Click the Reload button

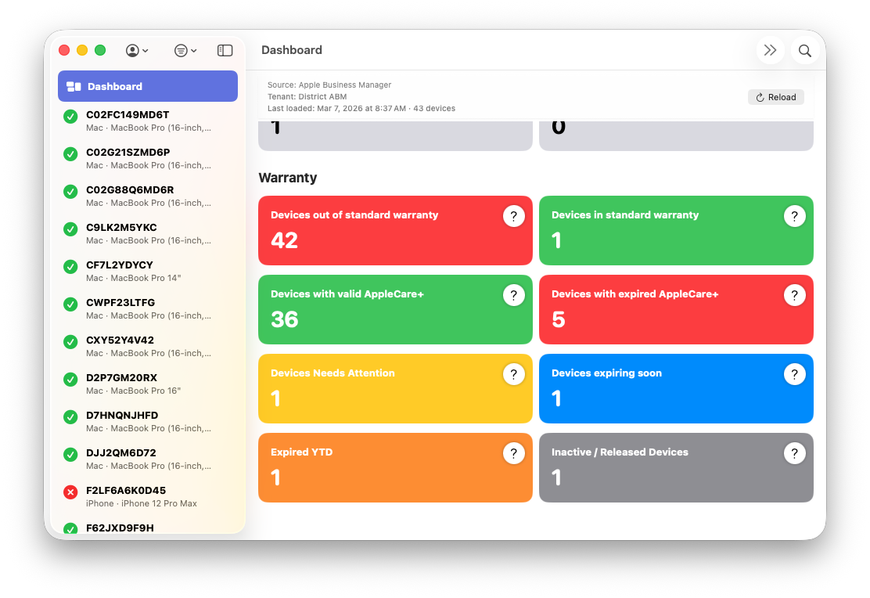[775, 96]
